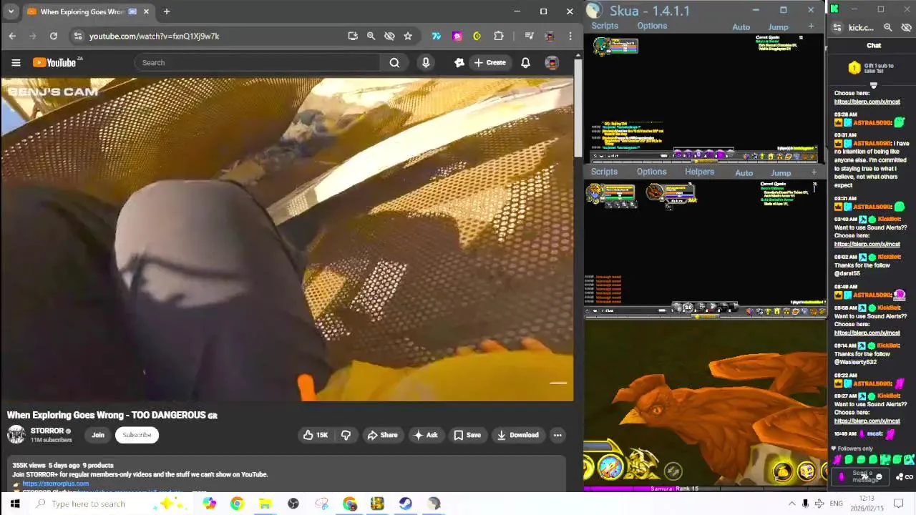Open Options menu in top Skua window
The height and width of the screenshot is (515, 916).
(652, 26)
